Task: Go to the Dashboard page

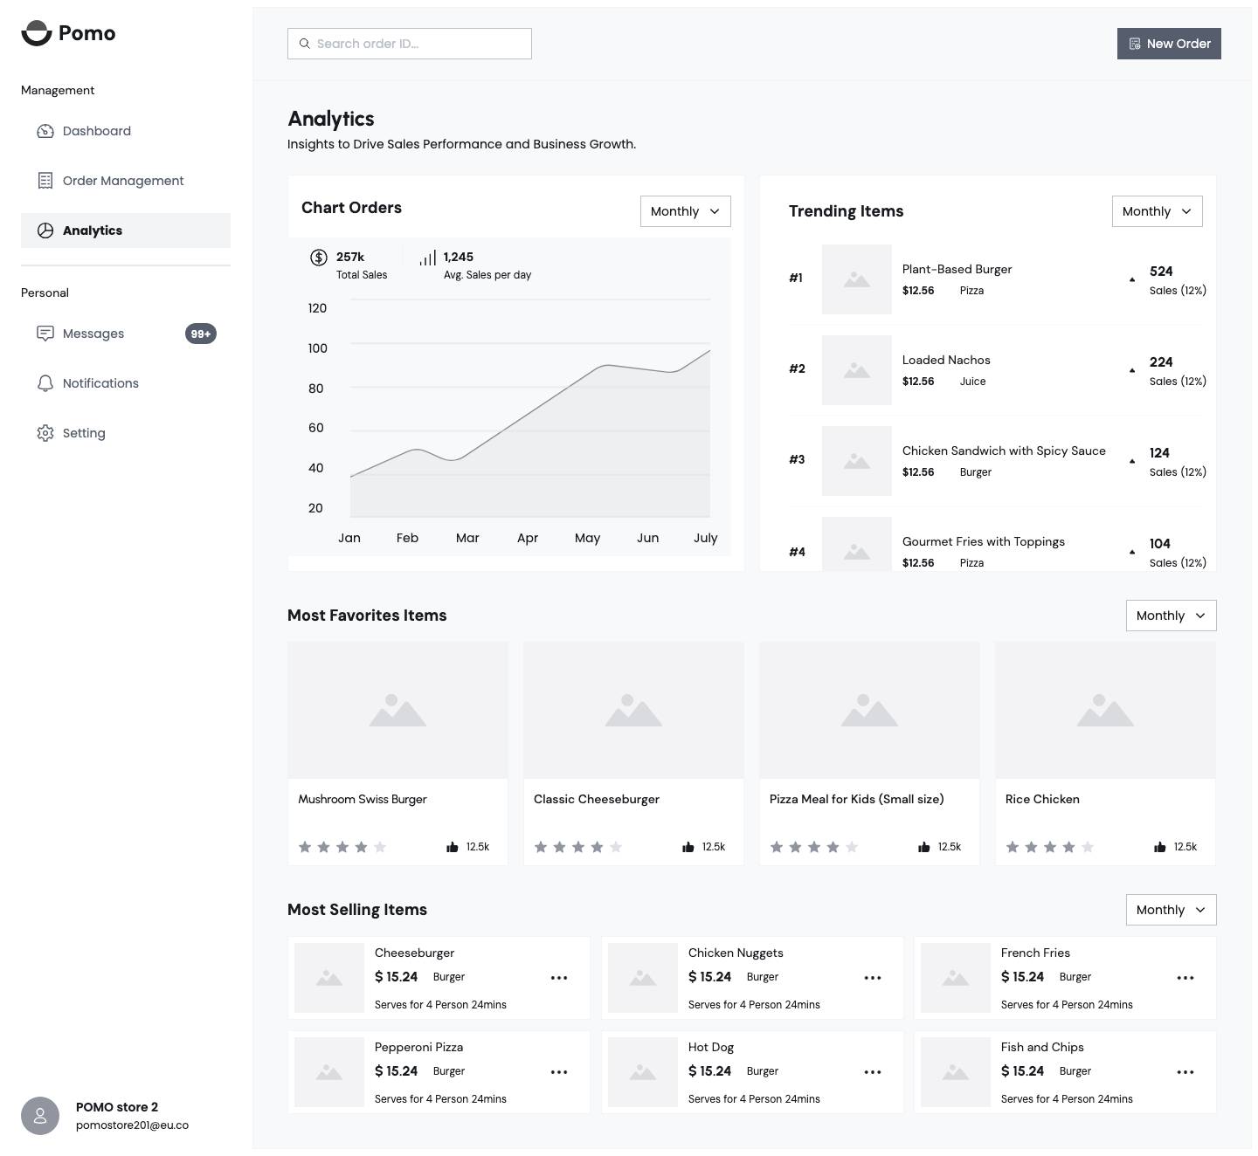Action: 126,131
